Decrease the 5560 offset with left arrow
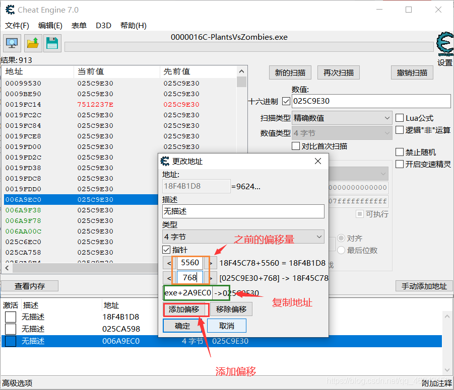454x390 pixels. pyautogui.click(x=169, y=263)
